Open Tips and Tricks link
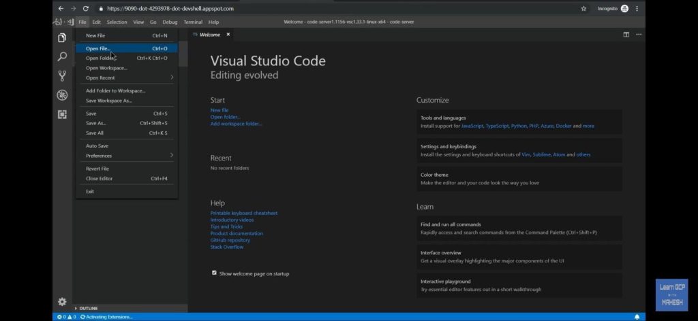Viewport: 698px width, 321px height. pos(226,226)
